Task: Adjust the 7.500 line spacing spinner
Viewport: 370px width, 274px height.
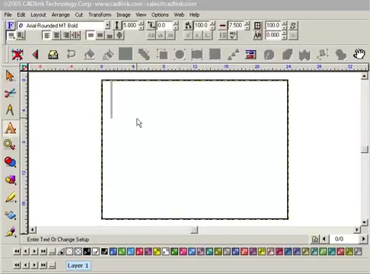Action: pyautogui.click(x=247, y=25)
